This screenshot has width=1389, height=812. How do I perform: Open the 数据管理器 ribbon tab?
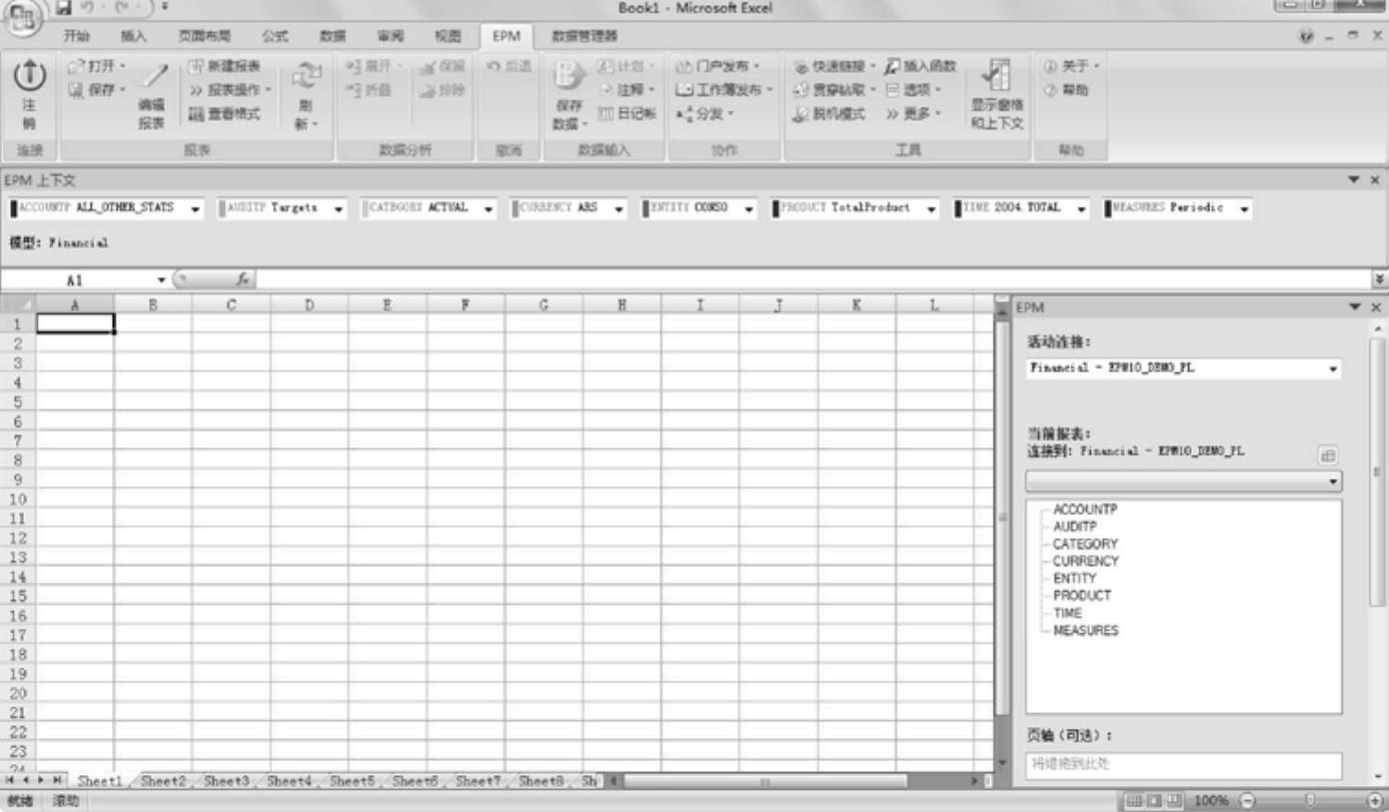point(584,36)
